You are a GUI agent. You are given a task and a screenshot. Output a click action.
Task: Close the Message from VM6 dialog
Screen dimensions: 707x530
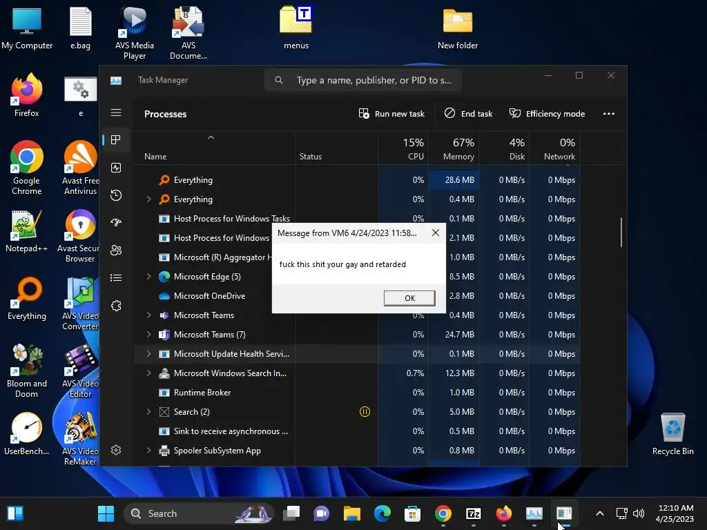pos(435,233)
